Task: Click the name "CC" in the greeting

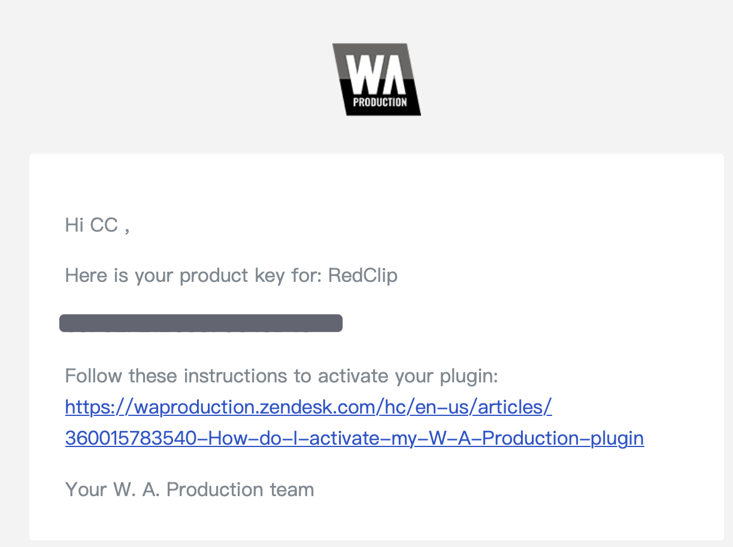Action: 104,226
